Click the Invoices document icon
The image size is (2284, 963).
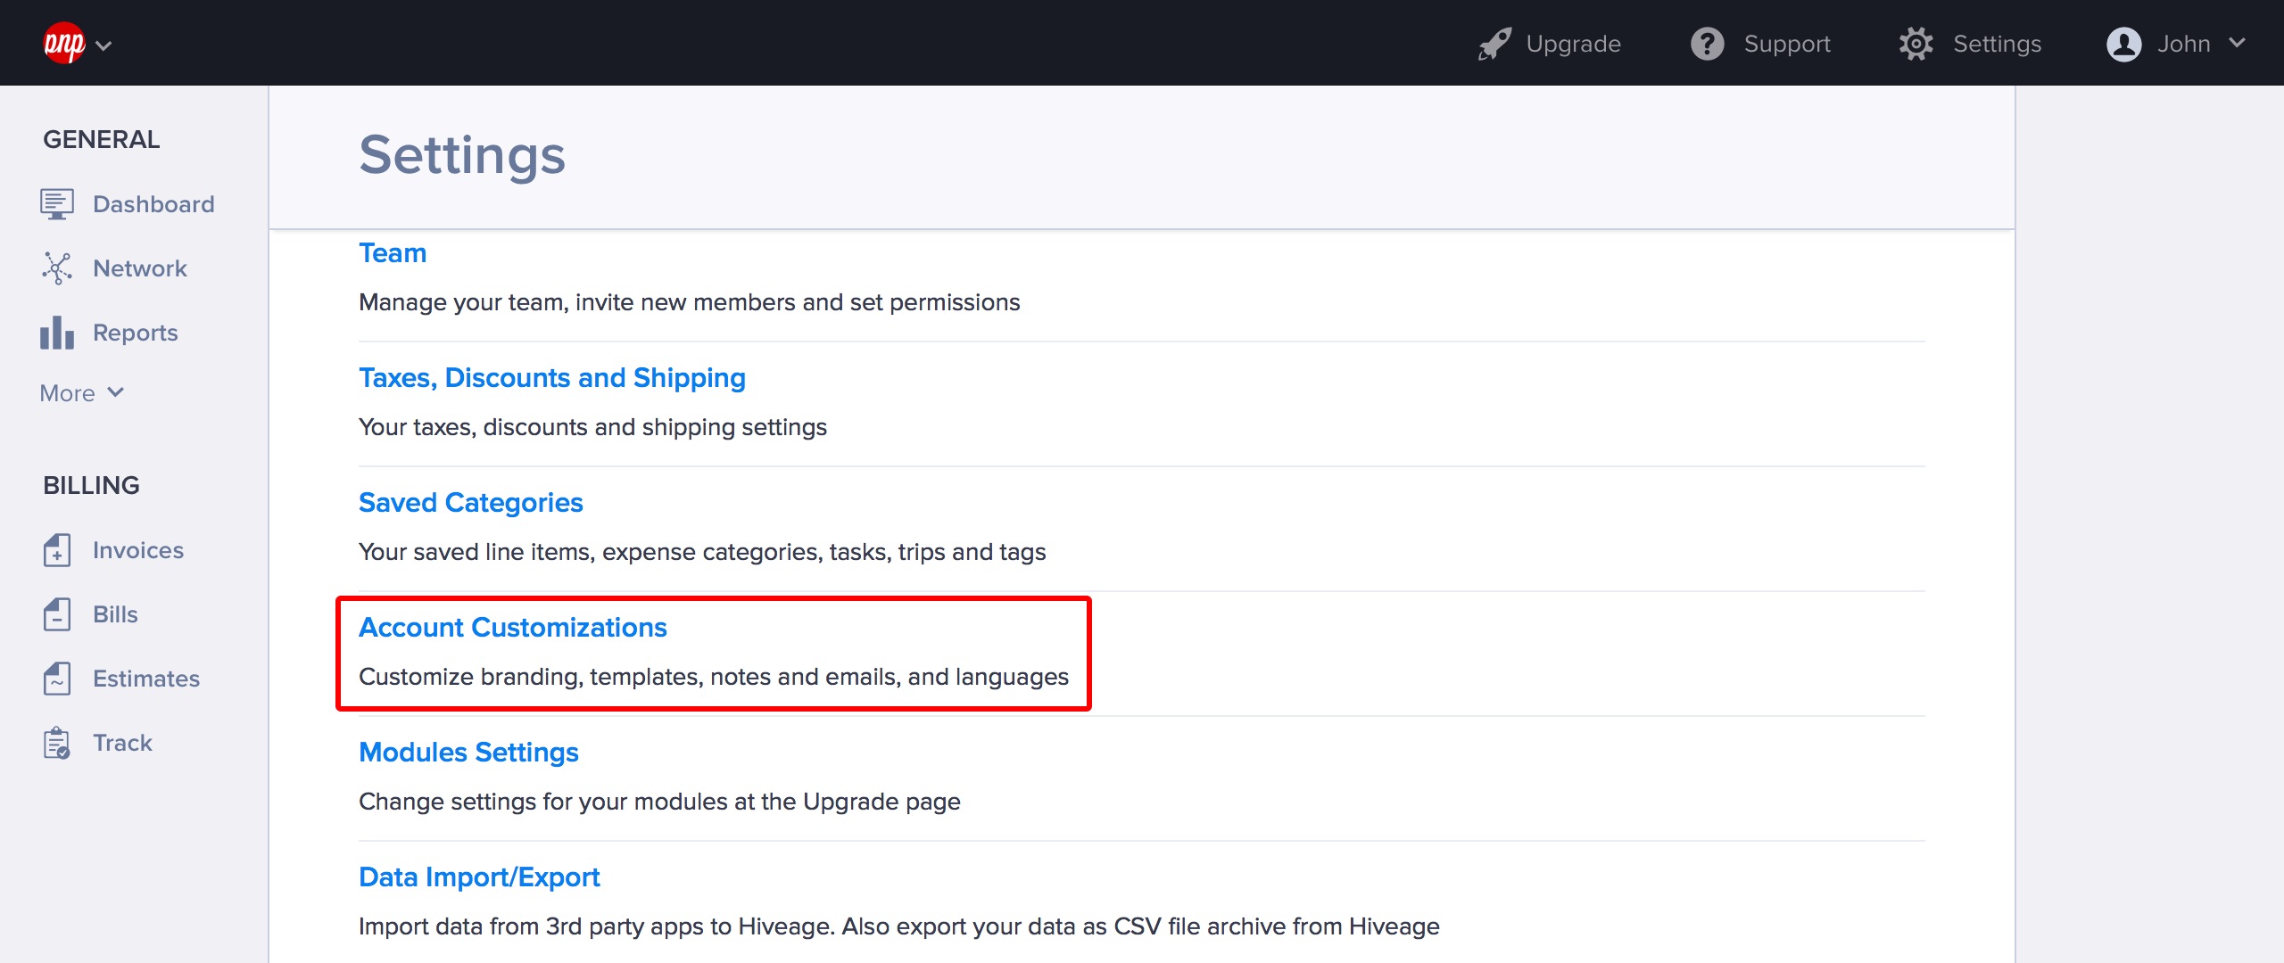56,550
